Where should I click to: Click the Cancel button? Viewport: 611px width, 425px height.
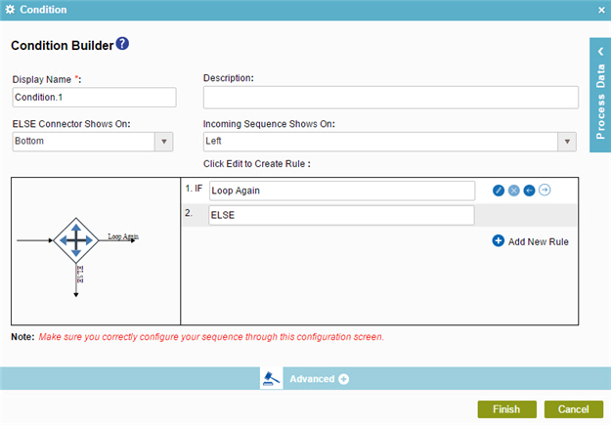tap(574, 409)
